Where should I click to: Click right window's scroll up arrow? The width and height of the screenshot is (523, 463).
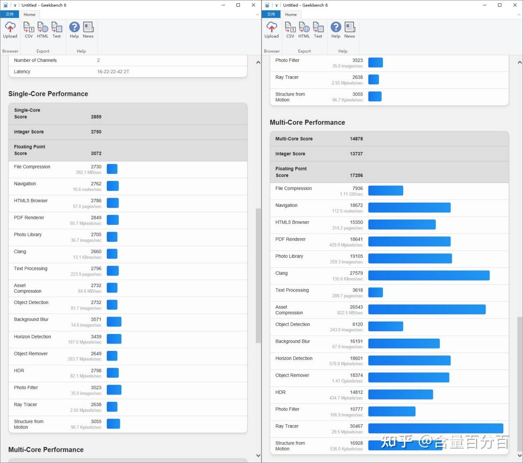click(x=520, y=63)
